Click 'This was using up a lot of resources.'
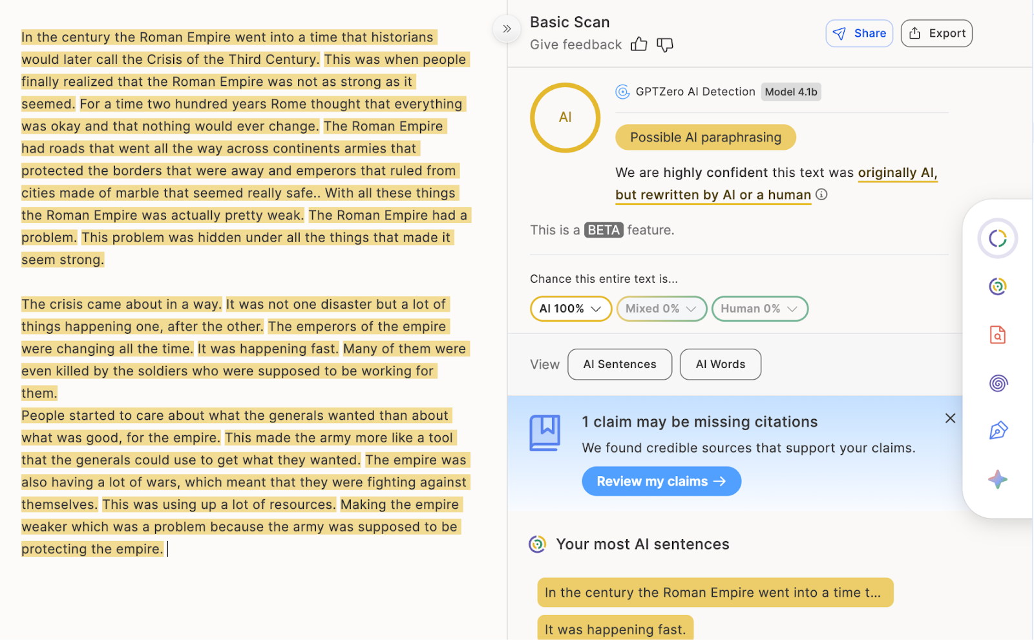The image size is (1034, 640). click(x=219, y=504)
